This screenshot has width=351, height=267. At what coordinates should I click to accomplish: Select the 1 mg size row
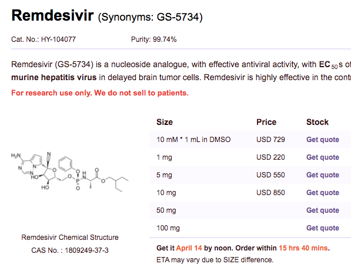(x=250, y=157)
